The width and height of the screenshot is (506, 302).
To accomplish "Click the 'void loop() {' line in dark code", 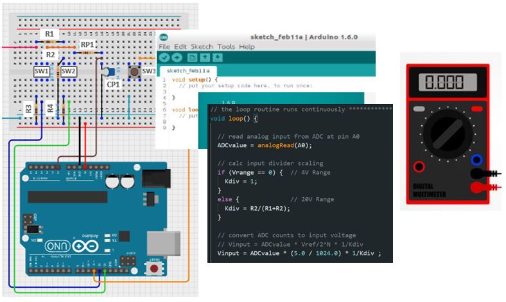I will [x=234, y=118].
